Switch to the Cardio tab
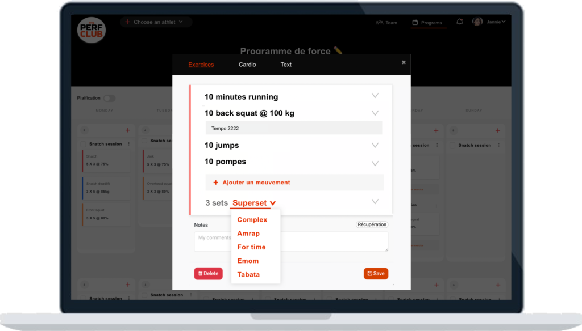The image size is (582, 331). click(247, 65)
